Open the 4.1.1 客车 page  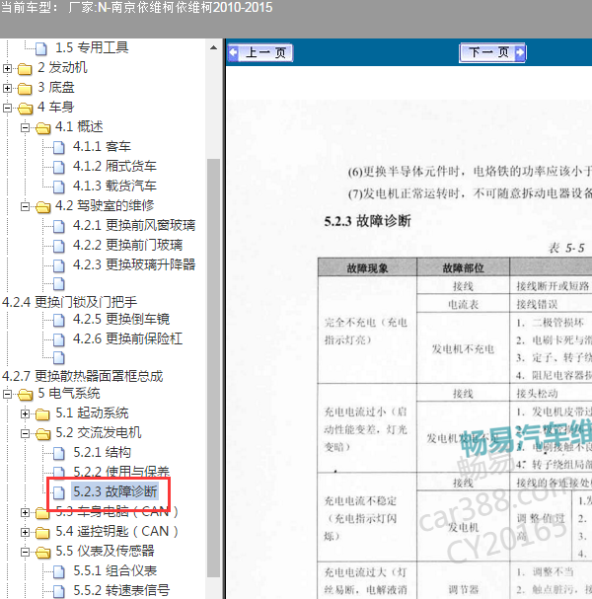click(102, 147)
